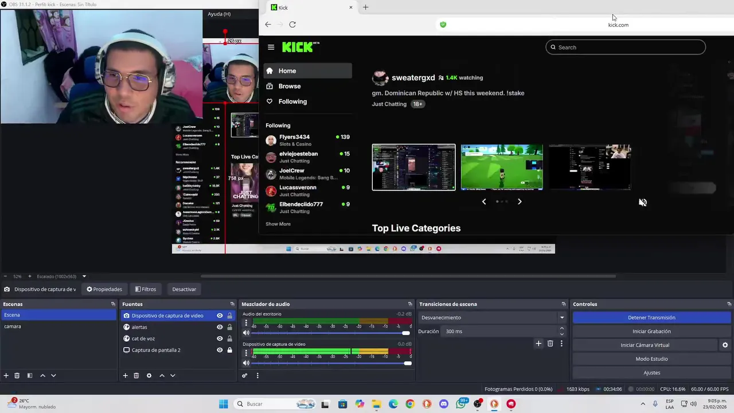The width and height of the screenshot is (734, 413).
Task: Enable Modo Estudio
Action: pos(651,359)
